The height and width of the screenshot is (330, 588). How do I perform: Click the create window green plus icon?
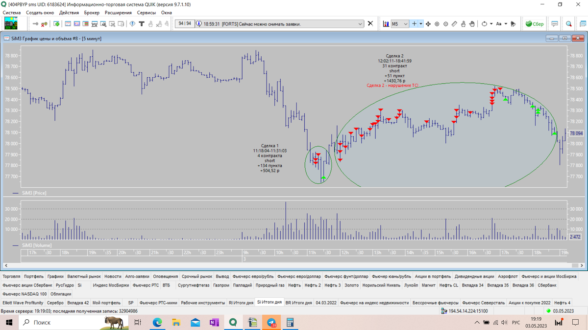coord(56,23)
